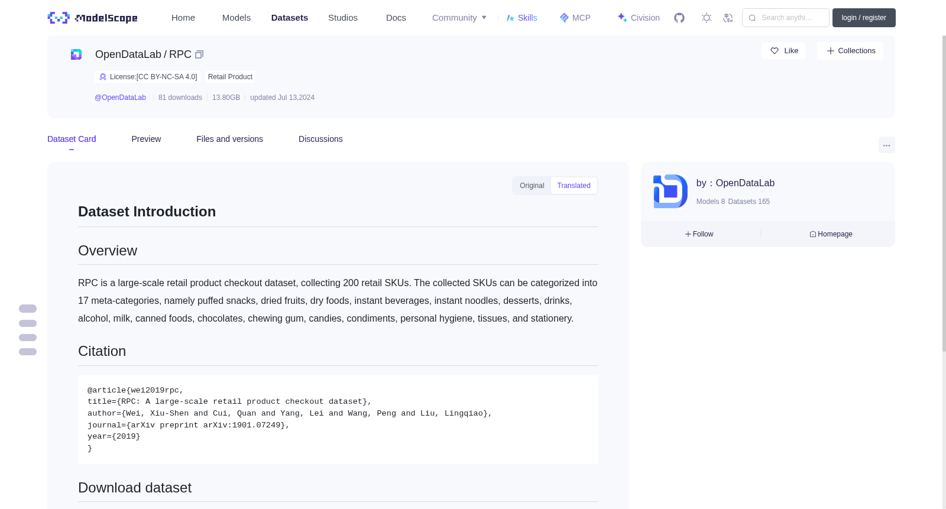Switch to the Preview tab

pos(146,139)
